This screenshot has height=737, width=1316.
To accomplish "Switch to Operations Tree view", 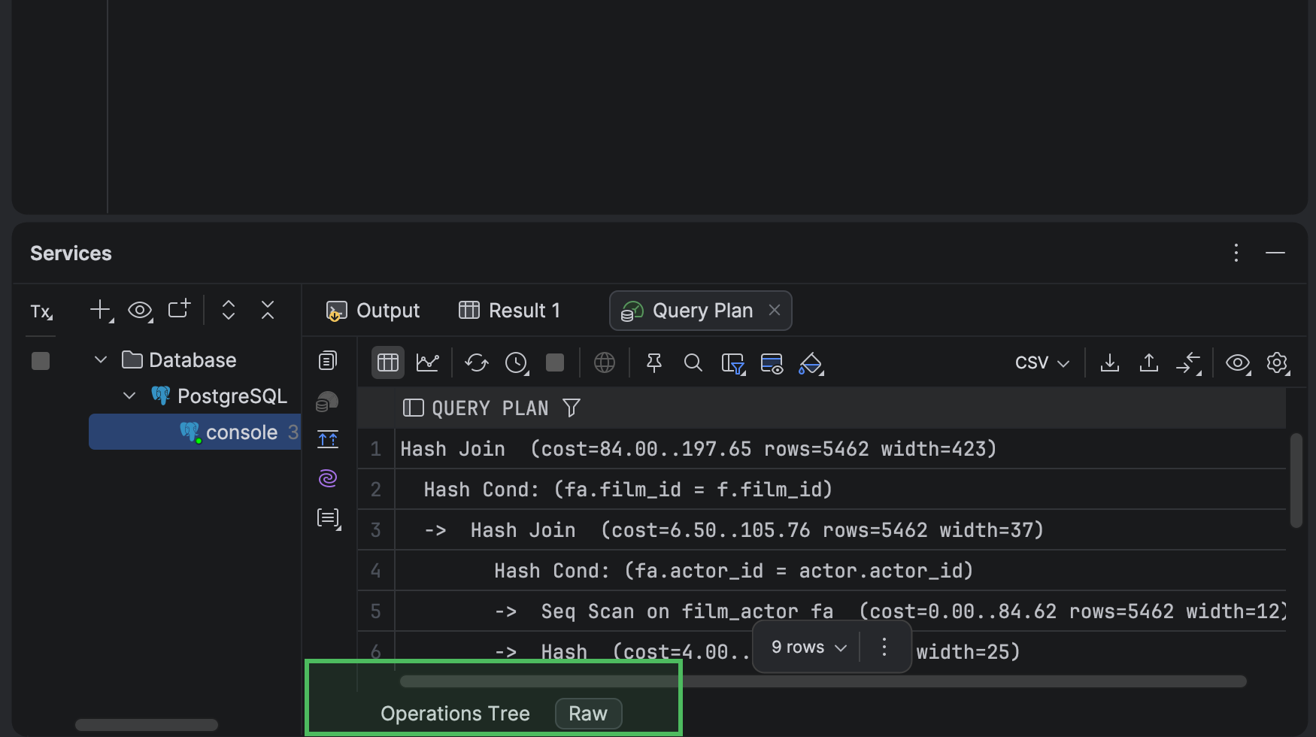I will (x=455, y=714).
